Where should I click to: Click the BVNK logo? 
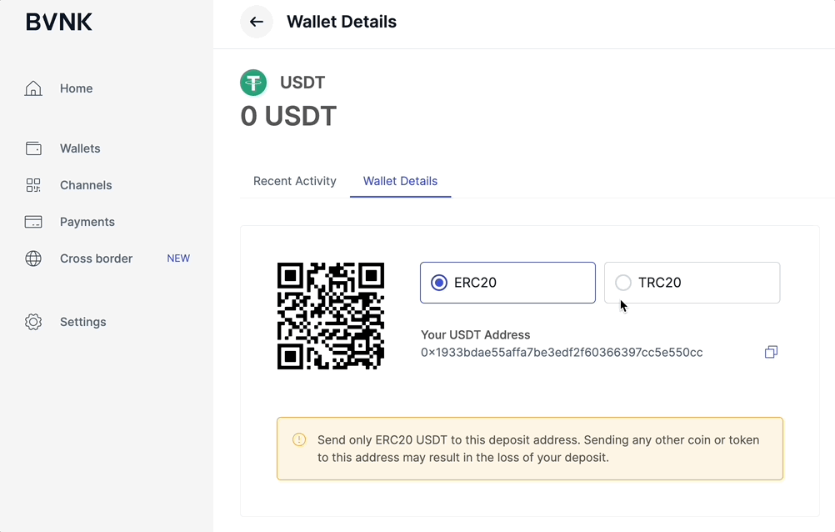(59, 22)
